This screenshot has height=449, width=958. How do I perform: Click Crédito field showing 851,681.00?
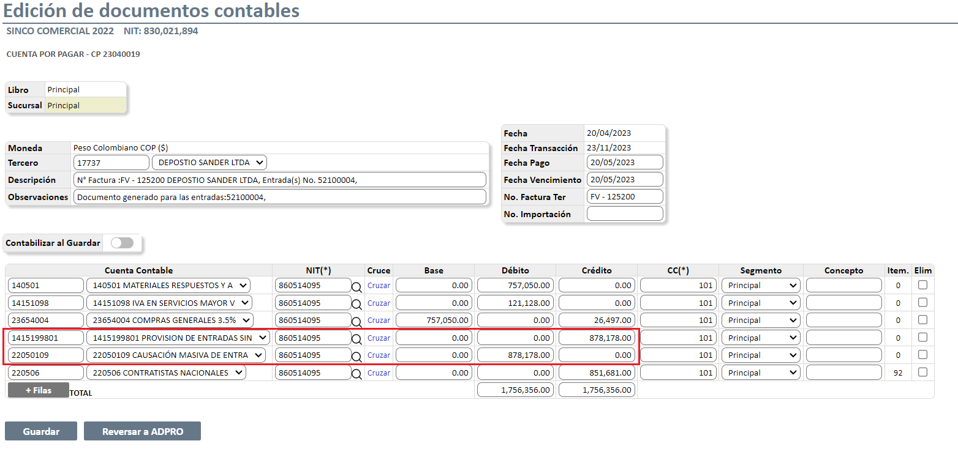597,373
